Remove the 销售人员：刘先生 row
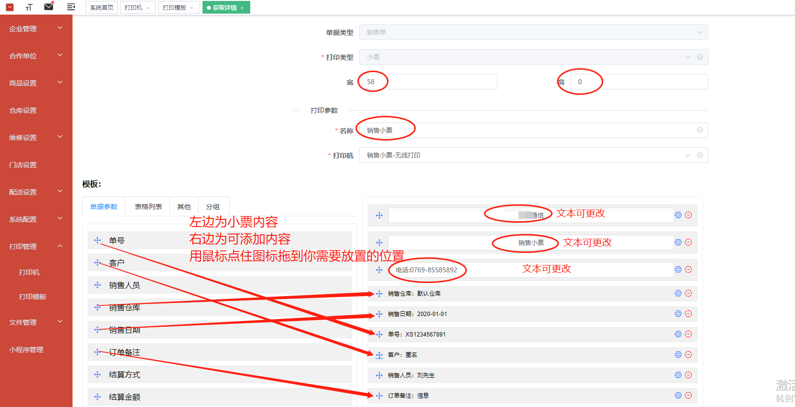Screen dimensions: 795x407 (x=688, y=375)
